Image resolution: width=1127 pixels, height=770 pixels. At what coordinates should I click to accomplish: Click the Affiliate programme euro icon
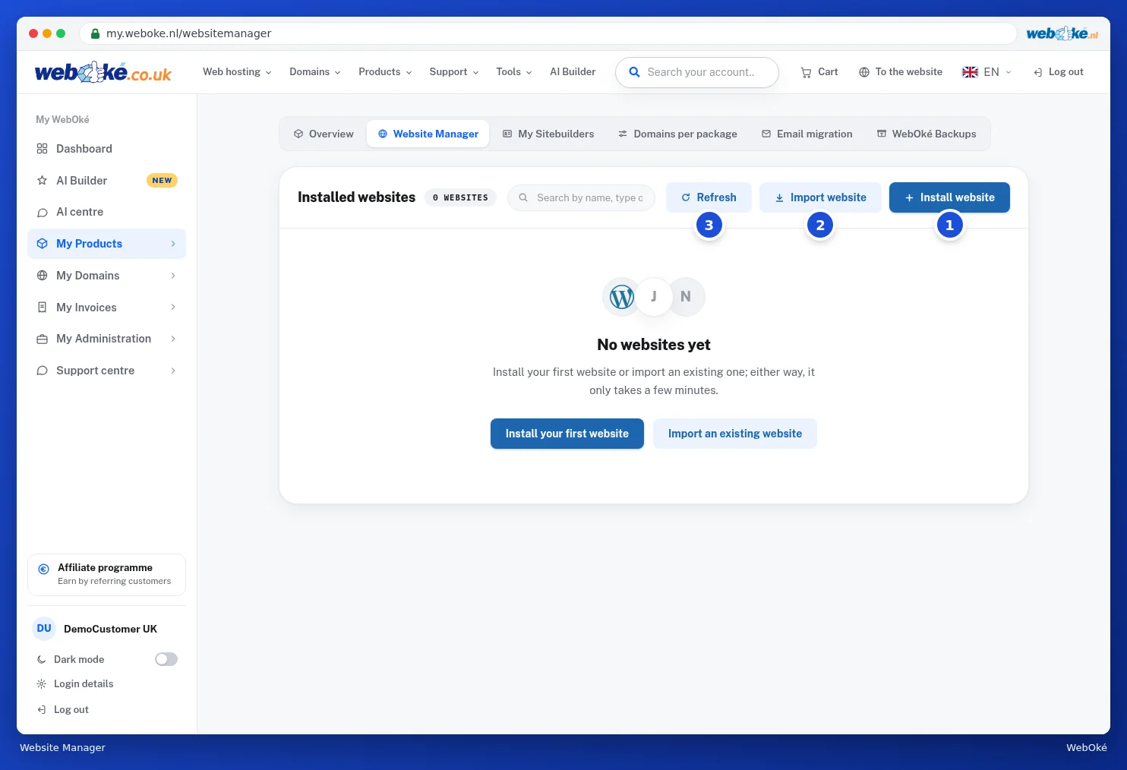point(43,569)
